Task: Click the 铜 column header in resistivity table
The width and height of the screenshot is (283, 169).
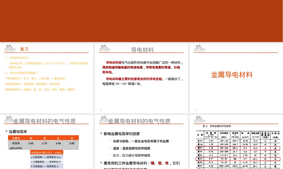Action: [45, 138]
